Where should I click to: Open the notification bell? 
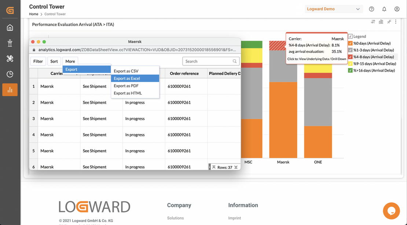[384, 8]
